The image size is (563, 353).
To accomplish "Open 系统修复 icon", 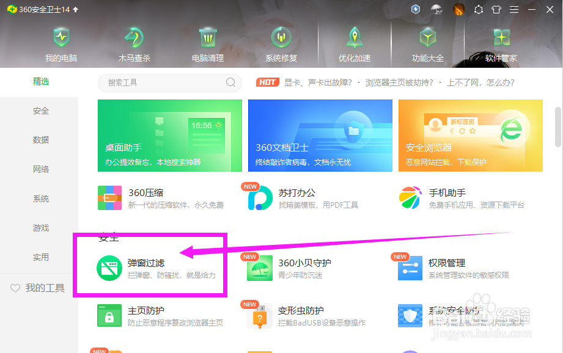I will pos(281,37).
